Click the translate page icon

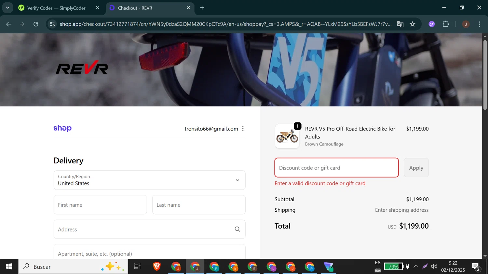[x=400, y=24]
